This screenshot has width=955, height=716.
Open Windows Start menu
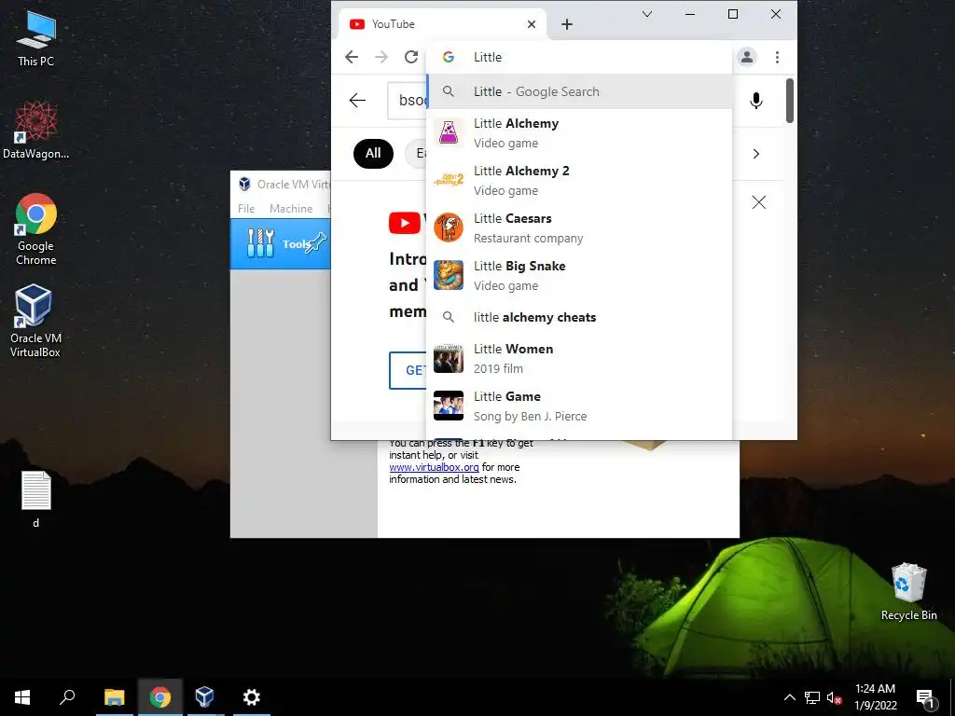(22, 697)
